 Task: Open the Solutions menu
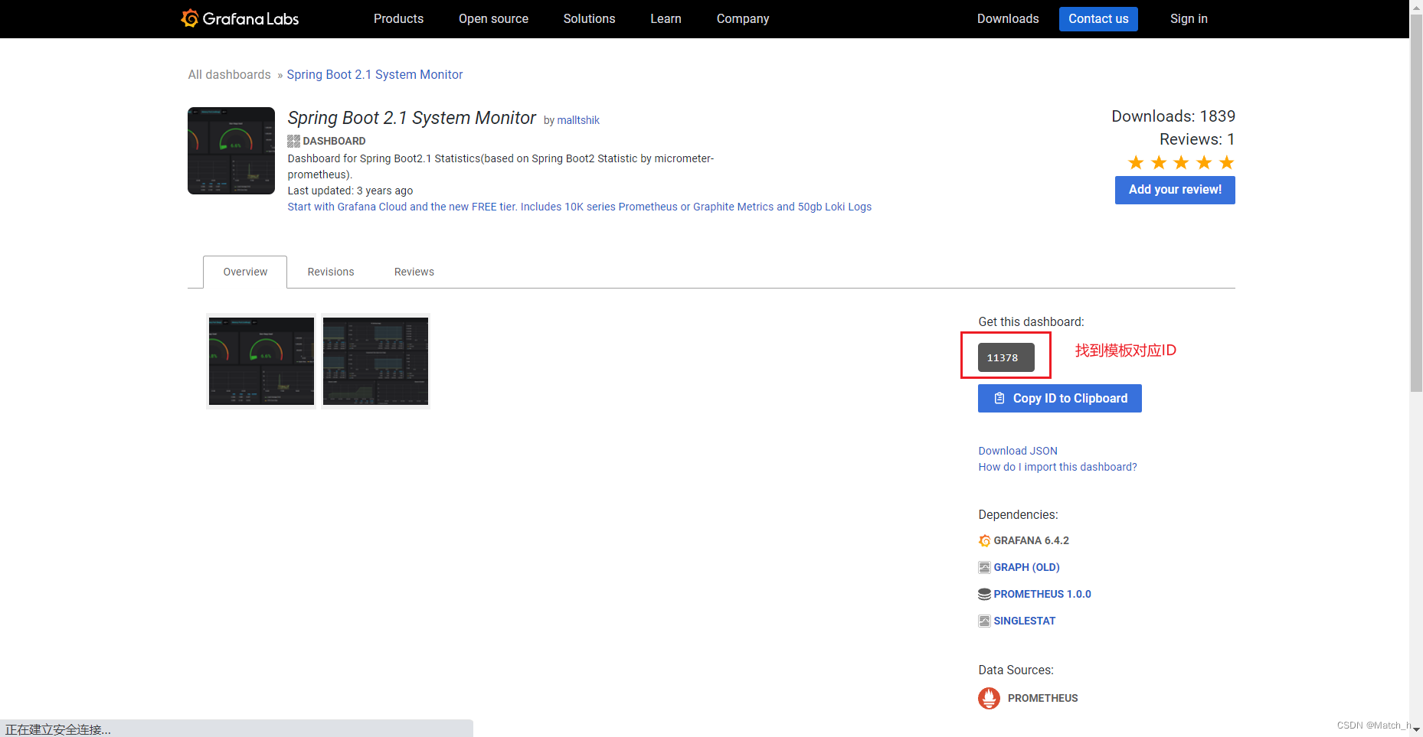click(589, 18)
